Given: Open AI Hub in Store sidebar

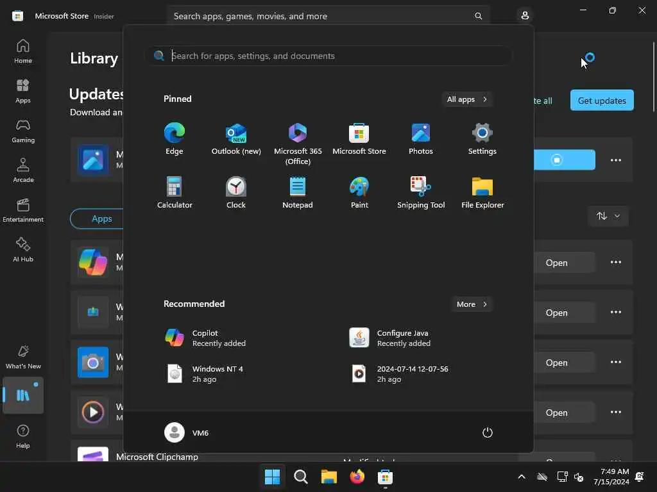Looking at the screenshot, I should tap(23, 250).
